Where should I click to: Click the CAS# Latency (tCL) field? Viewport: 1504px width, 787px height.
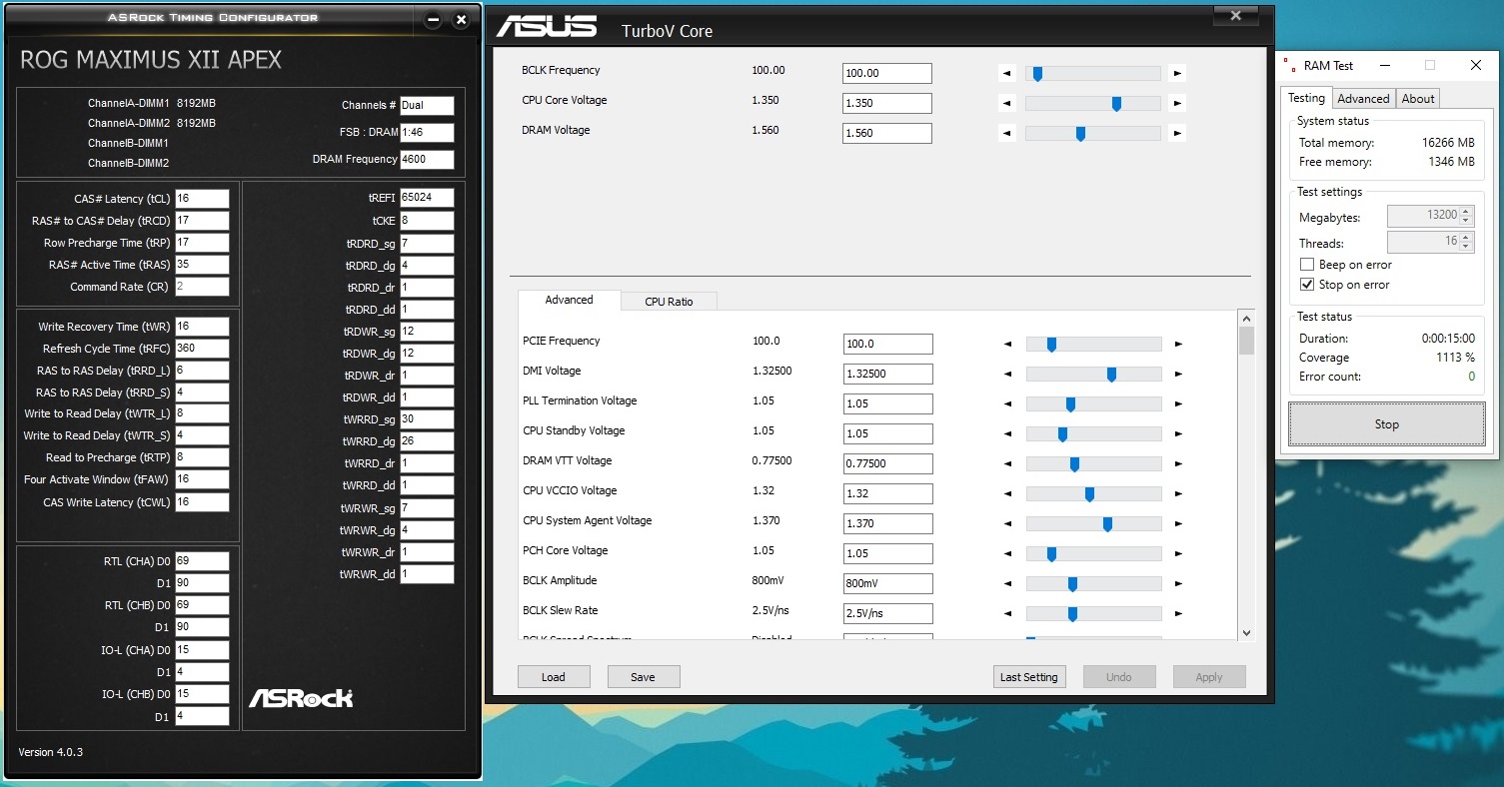point(202,199)
